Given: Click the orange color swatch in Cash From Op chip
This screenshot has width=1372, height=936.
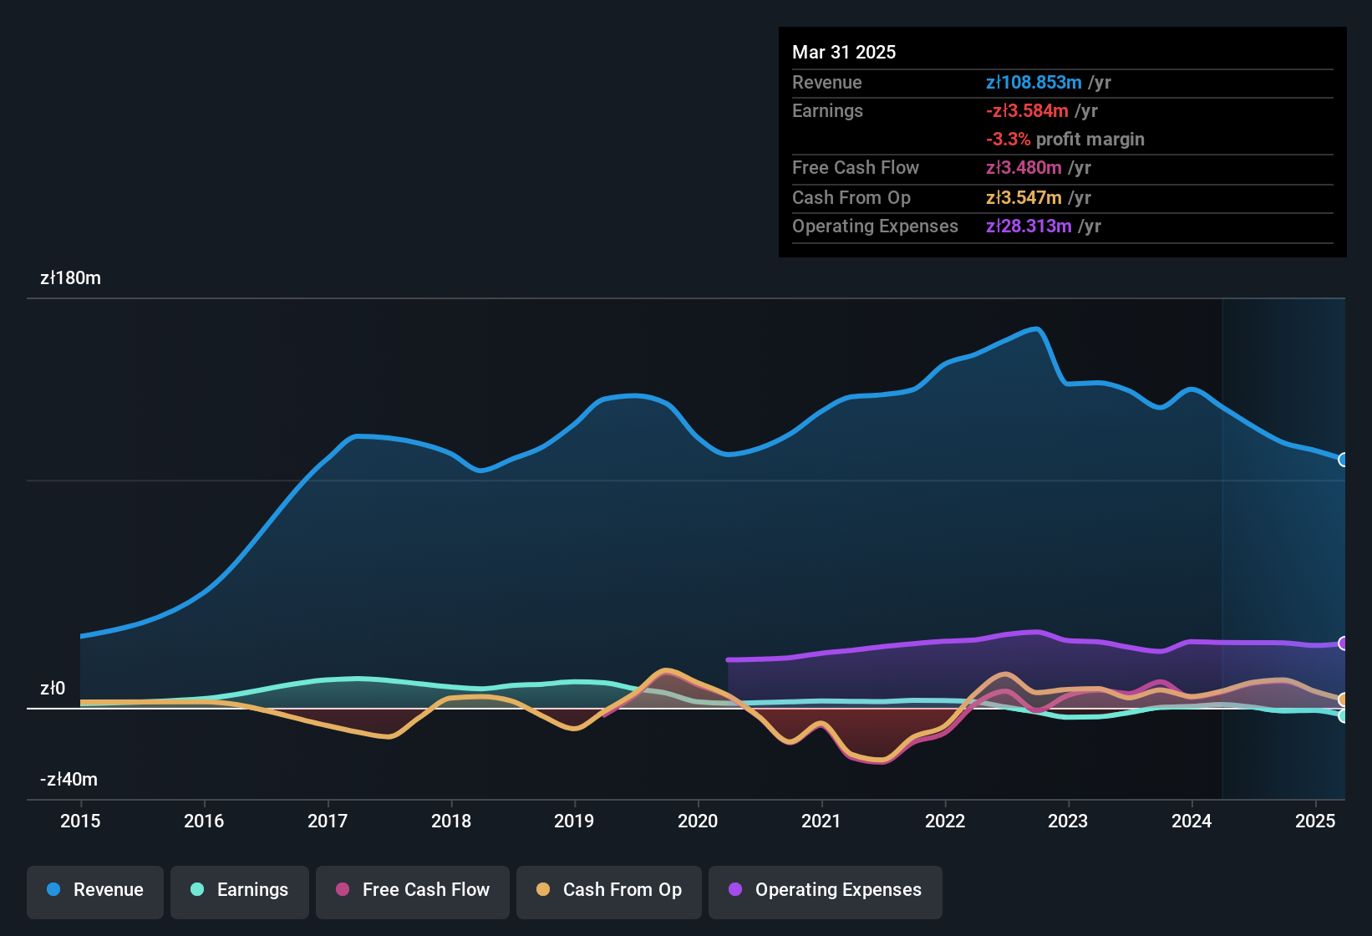Looking at the screenshot, I should [543, 890].
